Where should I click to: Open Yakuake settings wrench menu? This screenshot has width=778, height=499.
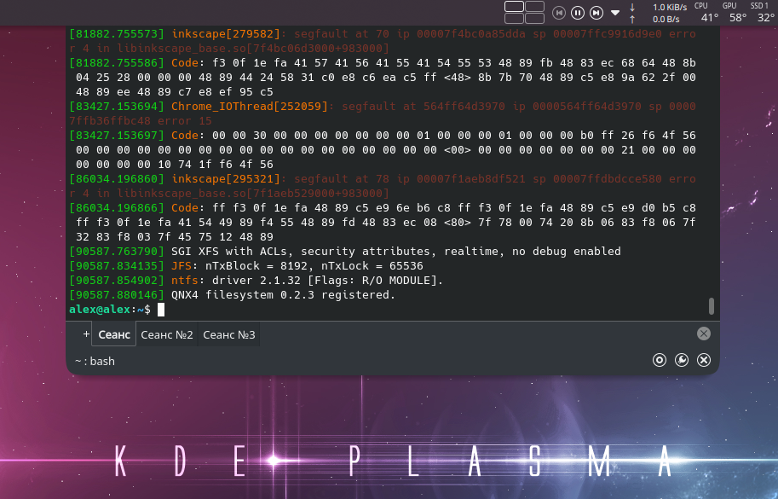coord(682,360)
